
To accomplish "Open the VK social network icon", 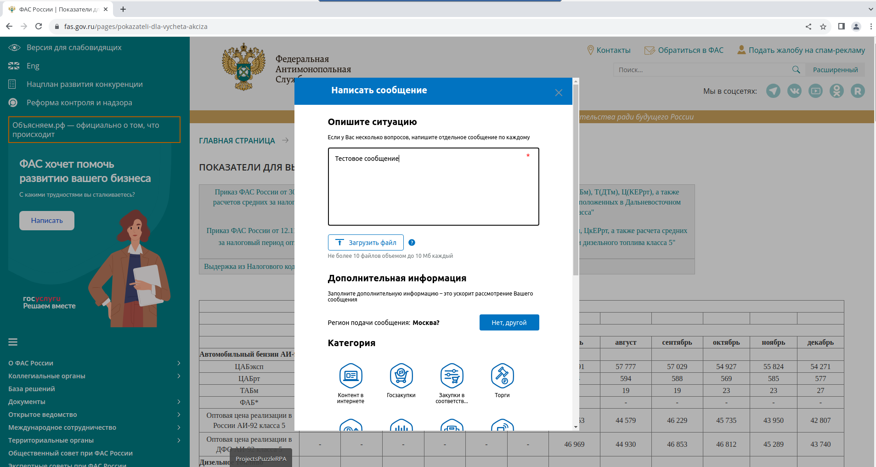I will click(x=794, y=91).
